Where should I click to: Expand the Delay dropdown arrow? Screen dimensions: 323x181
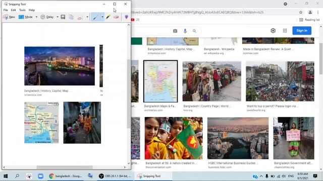pos(58,17)
